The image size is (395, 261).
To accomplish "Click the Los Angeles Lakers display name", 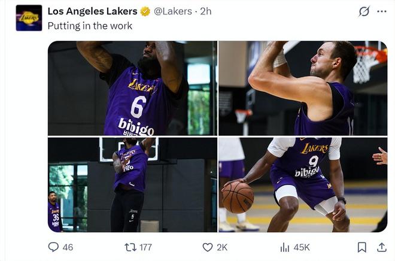I will tap(92, 11).
